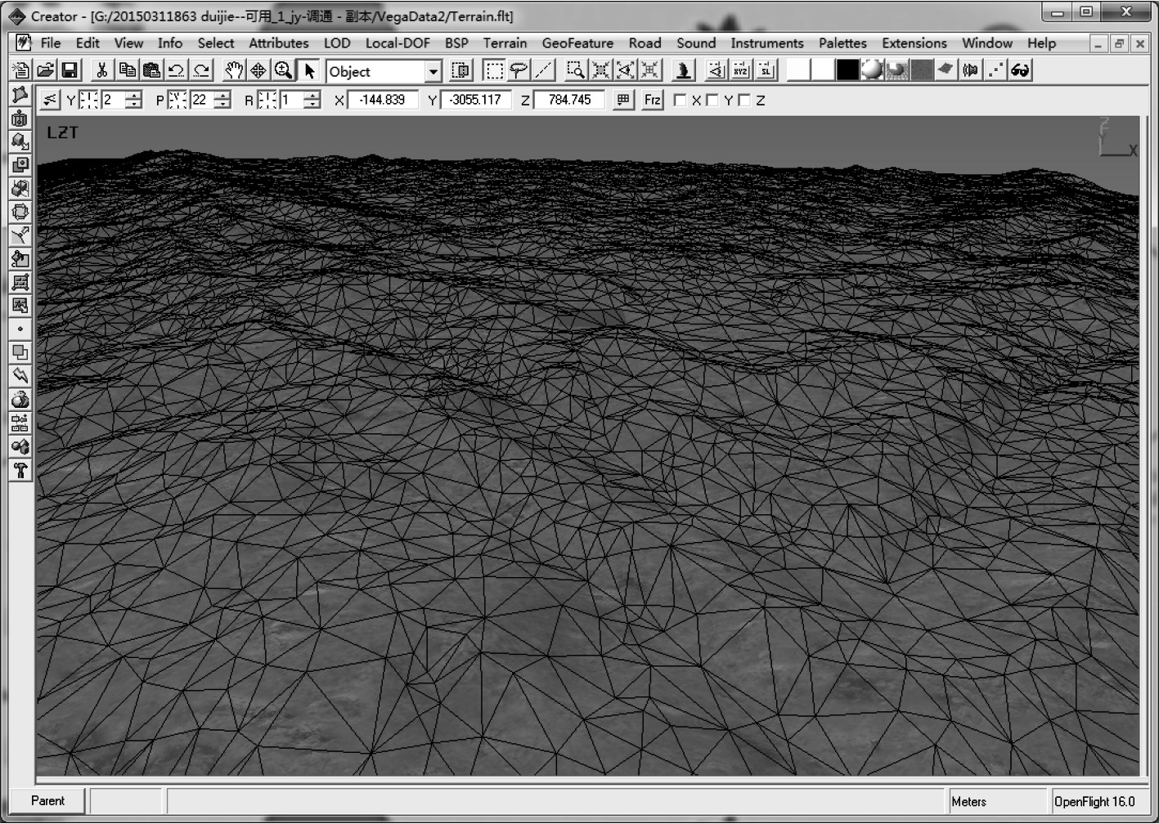Open the Object mode dropdown
This screenshot has width=1159, height=824.
[433, 72]
